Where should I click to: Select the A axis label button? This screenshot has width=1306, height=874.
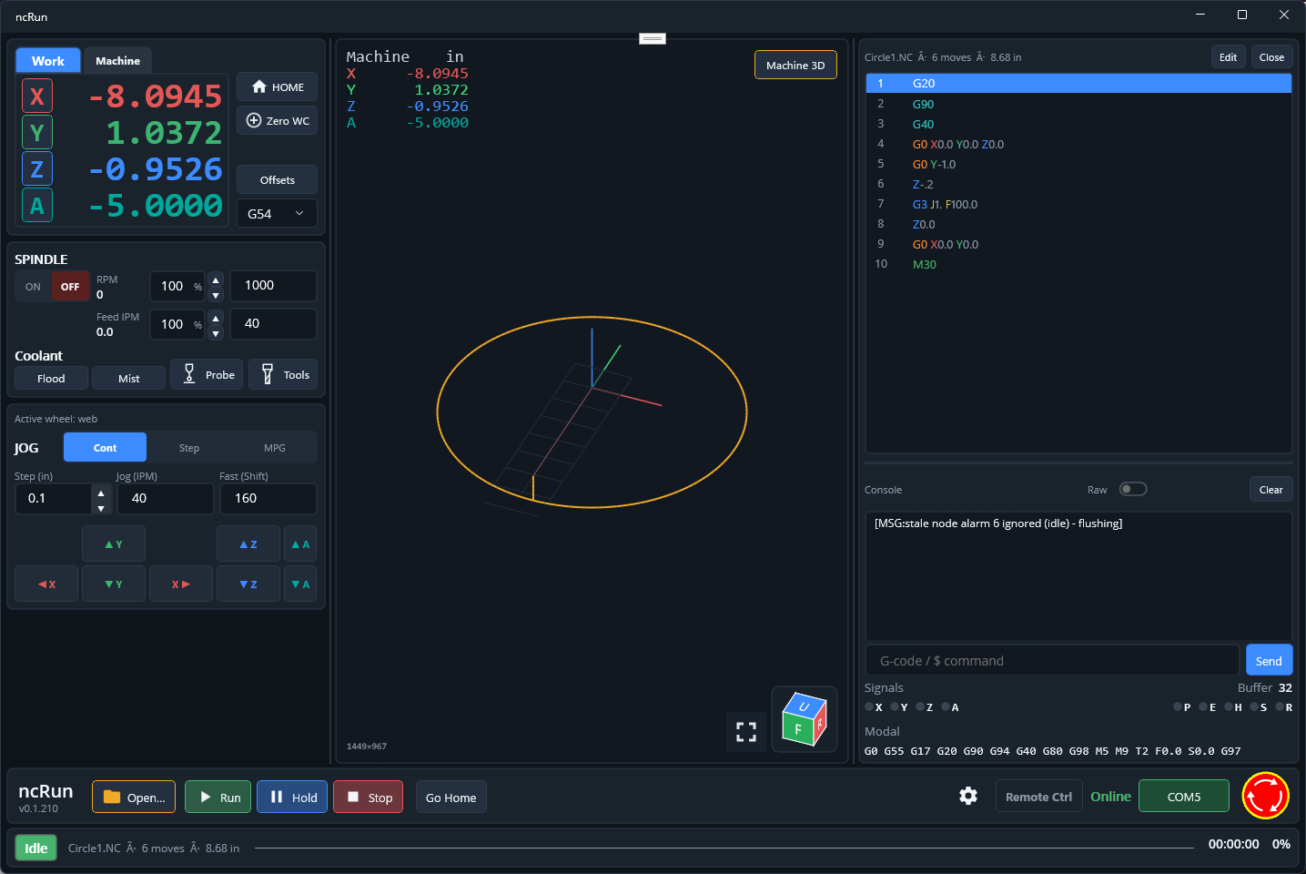click(x=37, y=206)
